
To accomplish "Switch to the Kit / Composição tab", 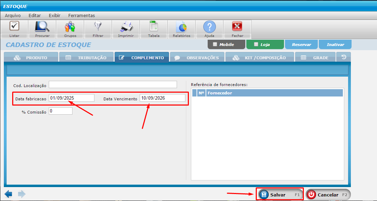I will (x=260, y=57).
